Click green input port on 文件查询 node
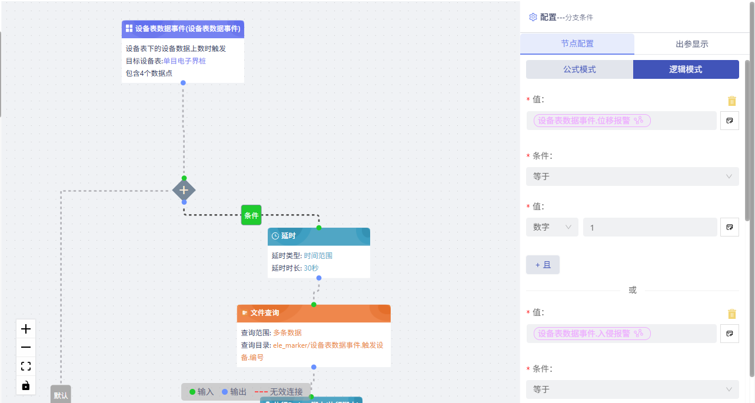 [314, 305]
